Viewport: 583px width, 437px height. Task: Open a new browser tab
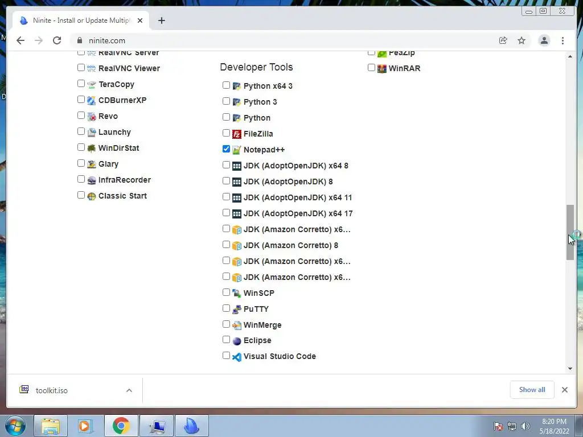click(x=161, y=20)
